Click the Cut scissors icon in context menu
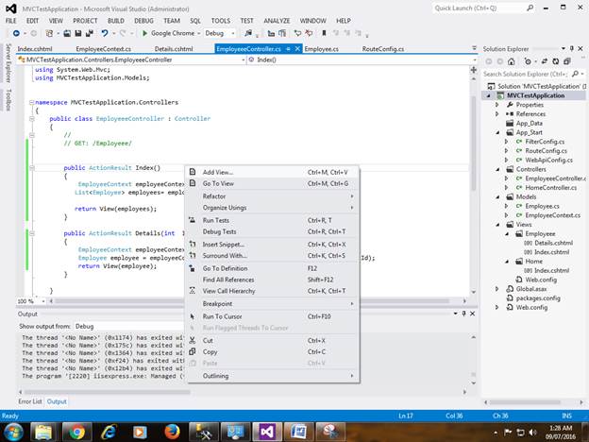The width and height of the screenshot is (589, 442). (x=193, y=340)
